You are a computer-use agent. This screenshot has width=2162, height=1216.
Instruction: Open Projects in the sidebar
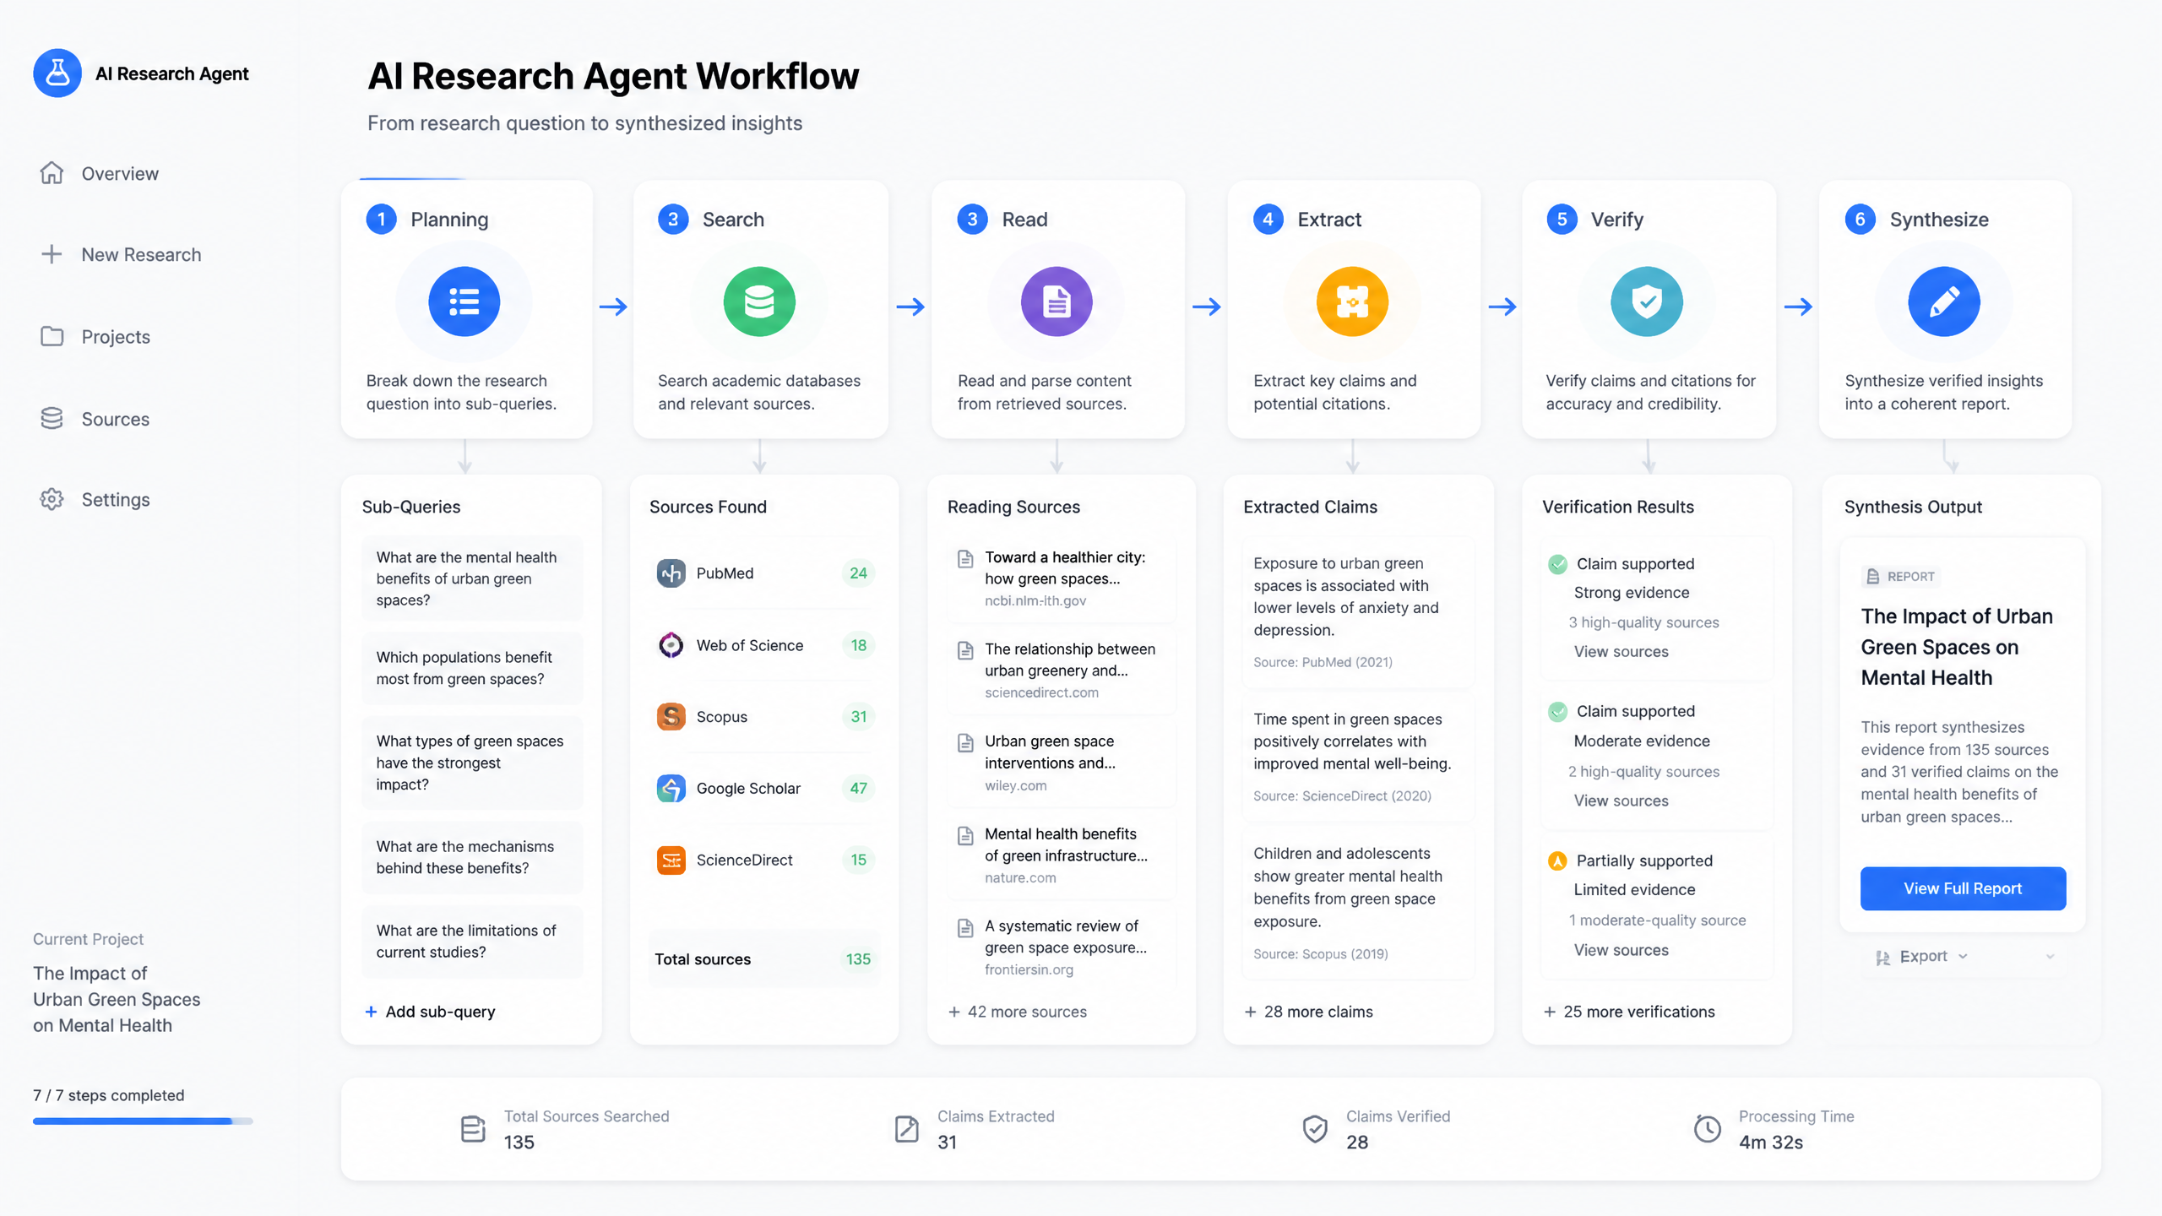95,336
